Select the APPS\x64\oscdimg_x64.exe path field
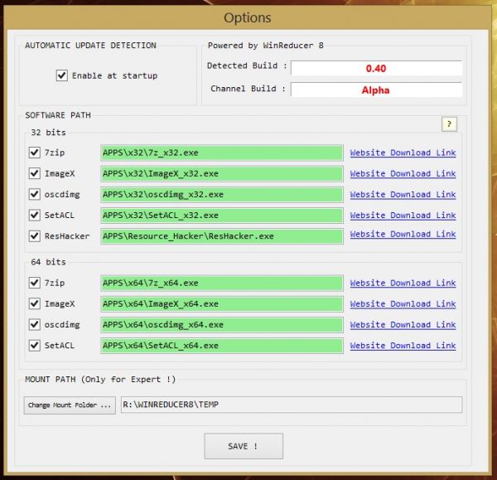Screen dimensions: 497x480 coord(222,325)
